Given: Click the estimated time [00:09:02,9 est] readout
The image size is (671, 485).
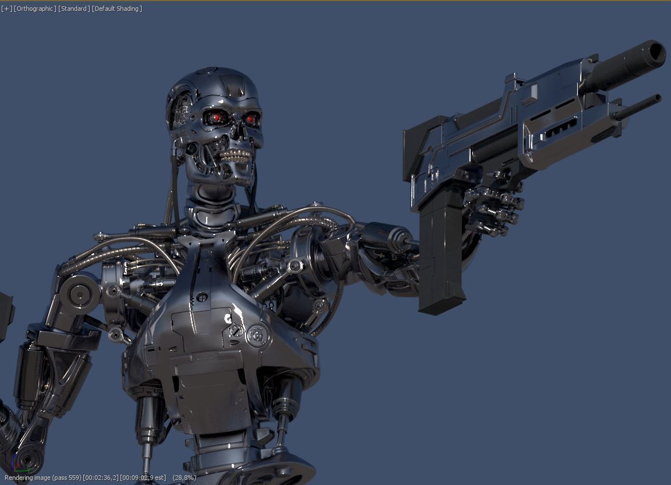Looking at the screenshot, I should (143, 478).
